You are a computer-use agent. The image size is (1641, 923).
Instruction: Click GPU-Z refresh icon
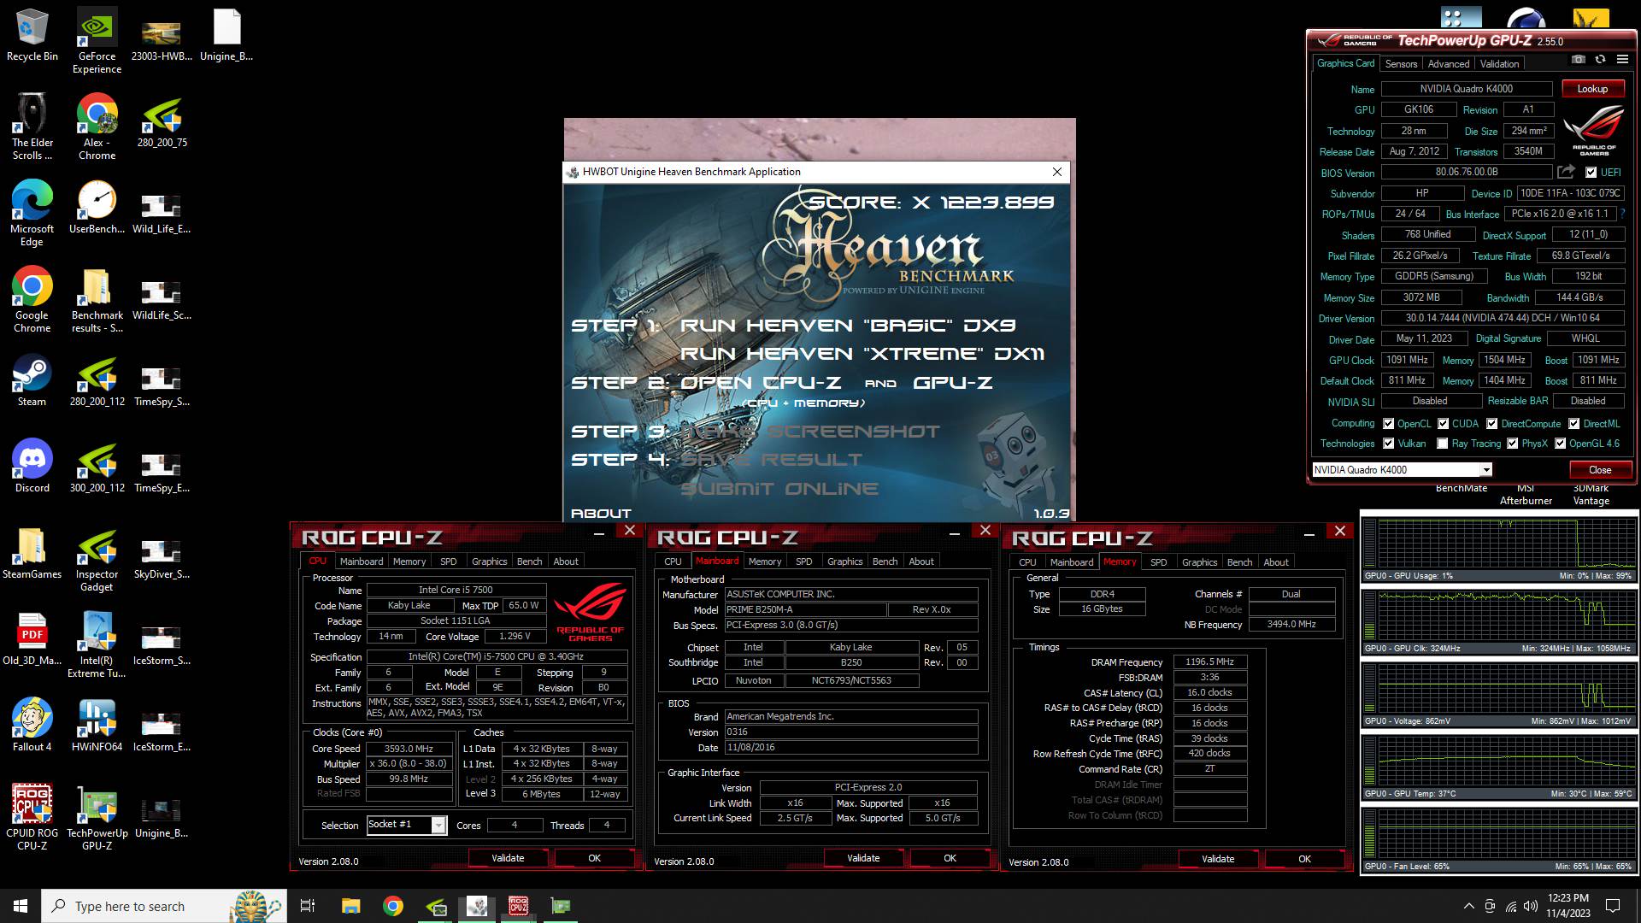(1600, 59)
